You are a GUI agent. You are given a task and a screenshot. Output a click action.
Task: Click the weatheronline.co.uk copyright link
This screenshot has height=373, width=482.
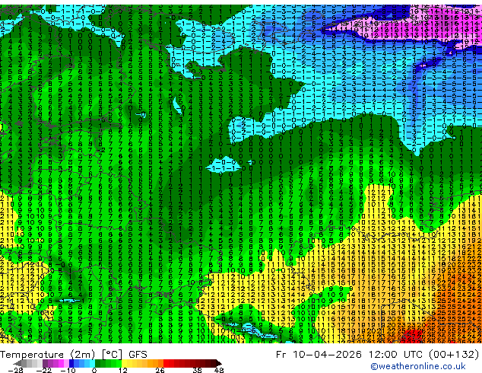click(x=417, y=366)
